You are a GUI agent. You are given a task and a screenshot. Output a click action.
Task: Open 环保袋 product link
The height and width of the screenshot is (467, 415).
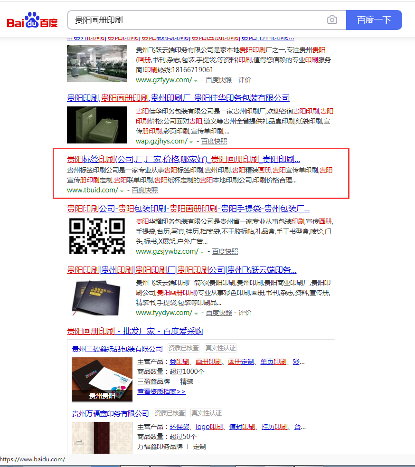pos(179,427)
